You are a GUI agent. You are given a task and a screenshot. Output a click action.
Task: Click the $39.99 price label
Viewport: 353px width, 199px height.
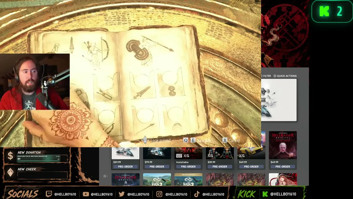click(x=211, y=162)
